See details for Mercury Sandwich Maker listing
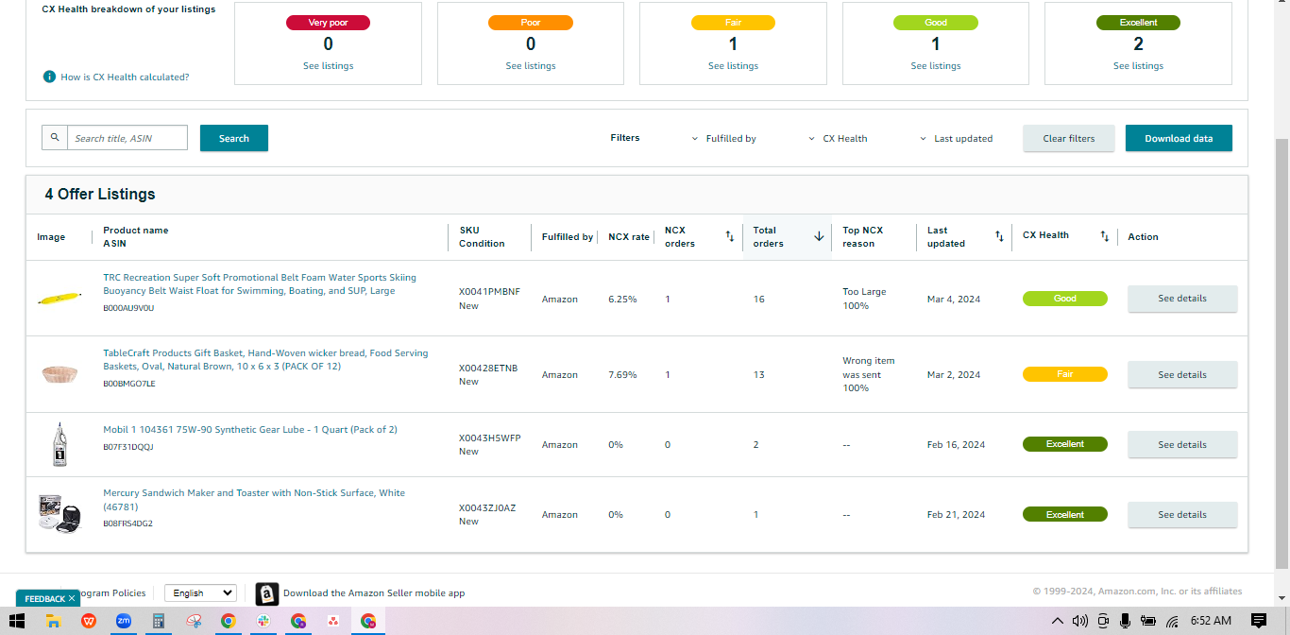 1182,515
